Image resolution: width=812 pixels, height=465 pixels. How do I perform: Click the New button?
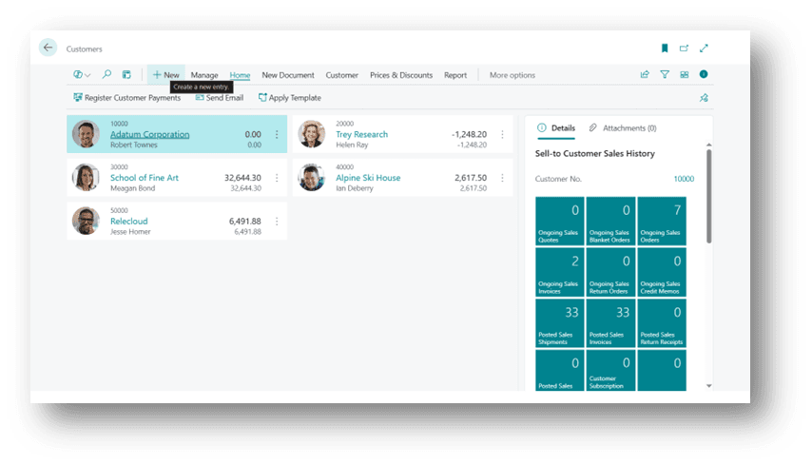[x=165, y=75]
